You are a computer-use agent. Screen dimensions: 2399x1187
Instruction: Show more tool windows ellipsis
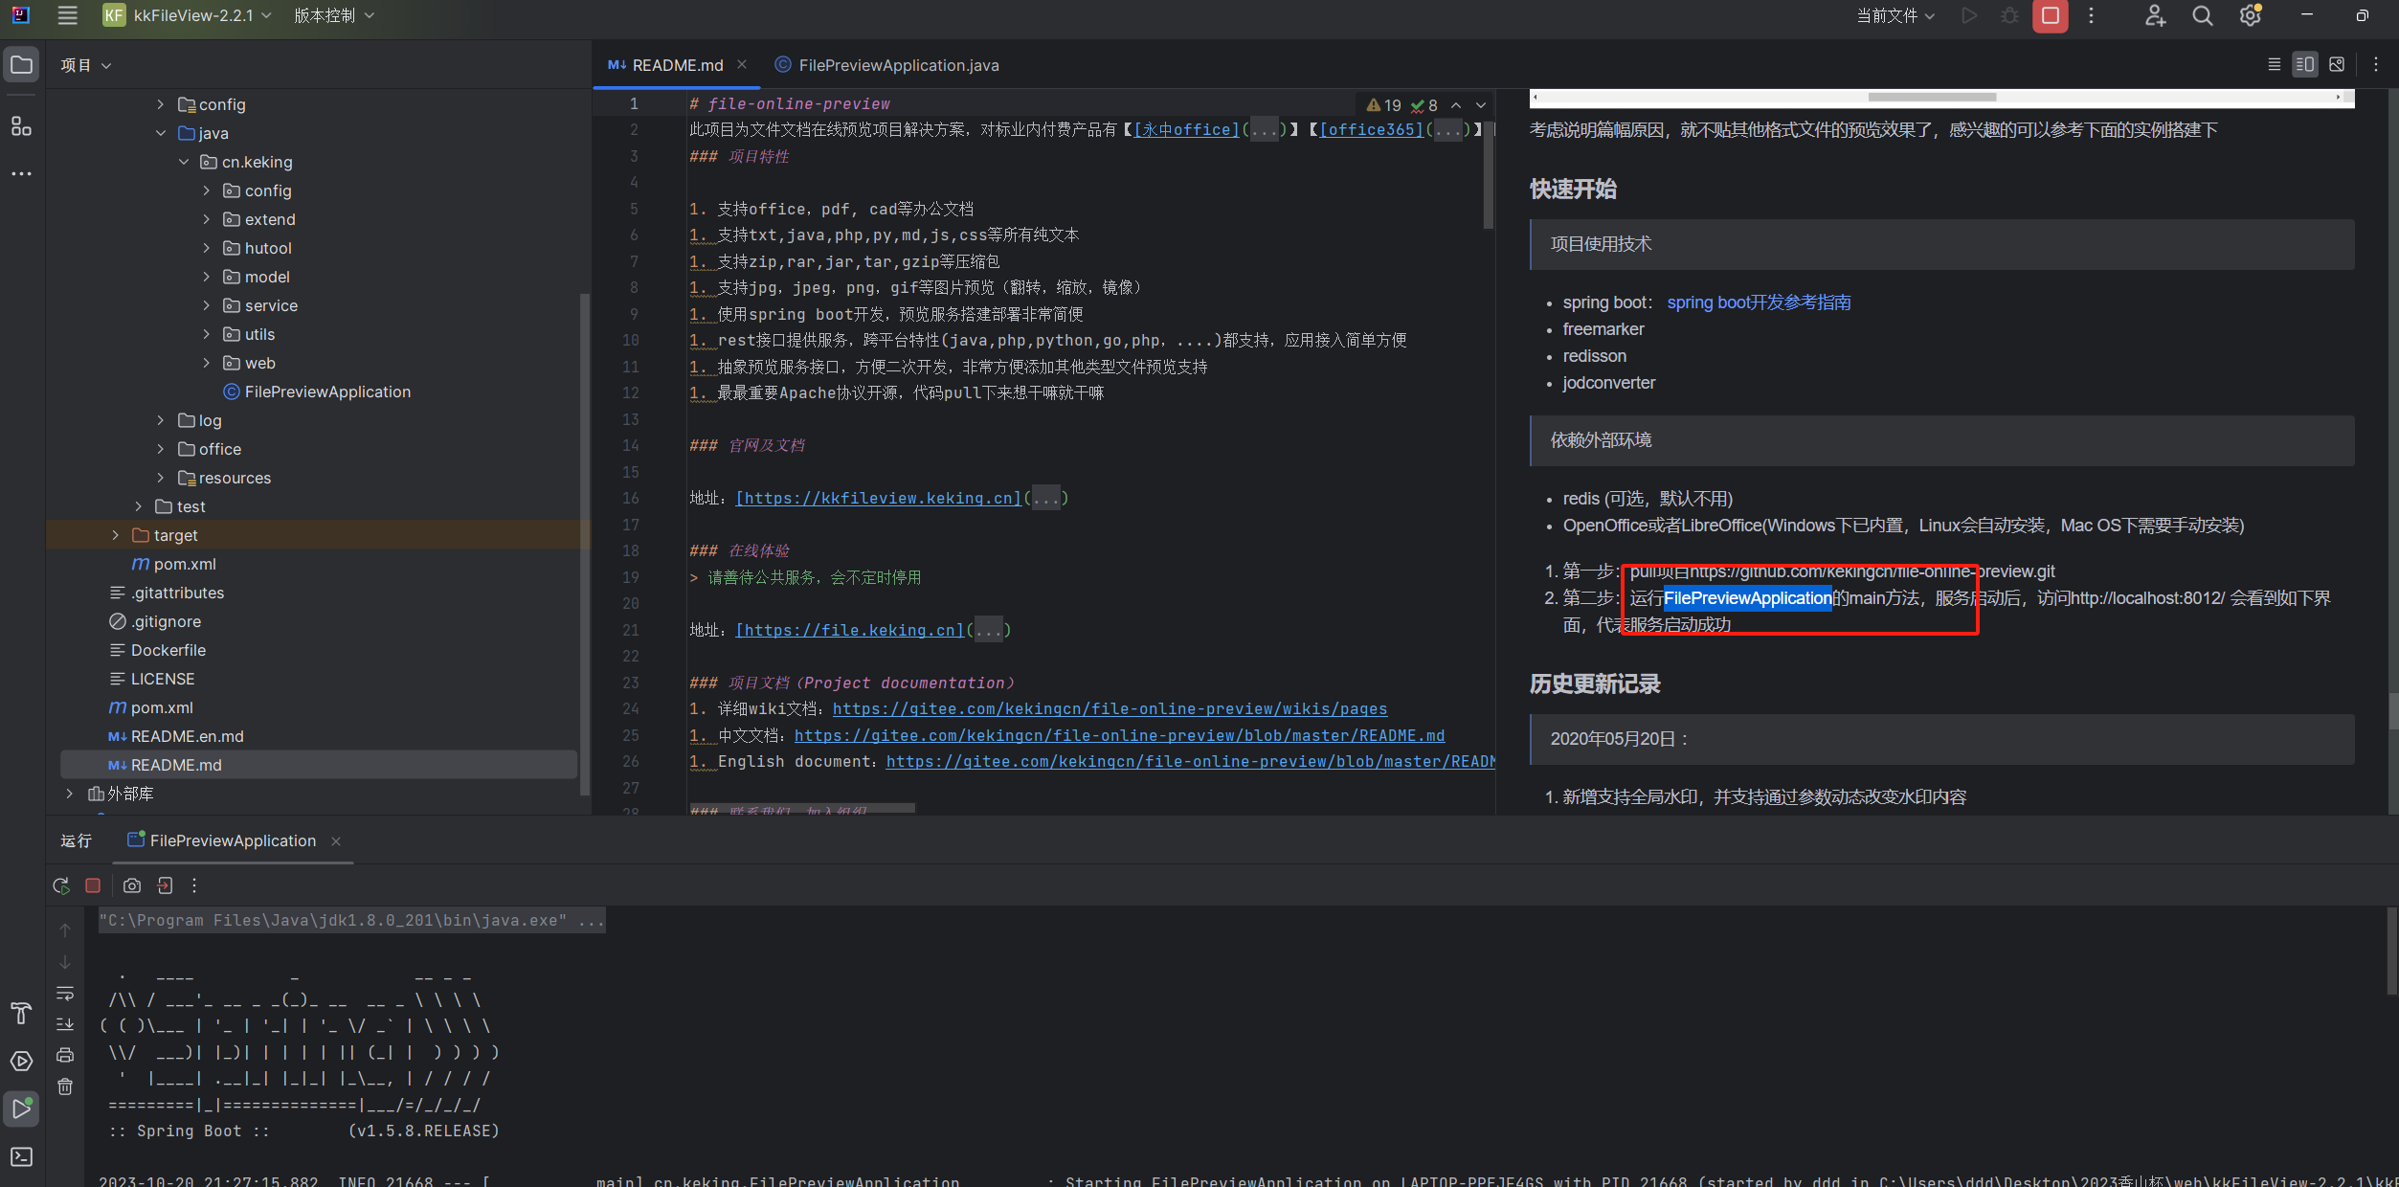[21, 174]
